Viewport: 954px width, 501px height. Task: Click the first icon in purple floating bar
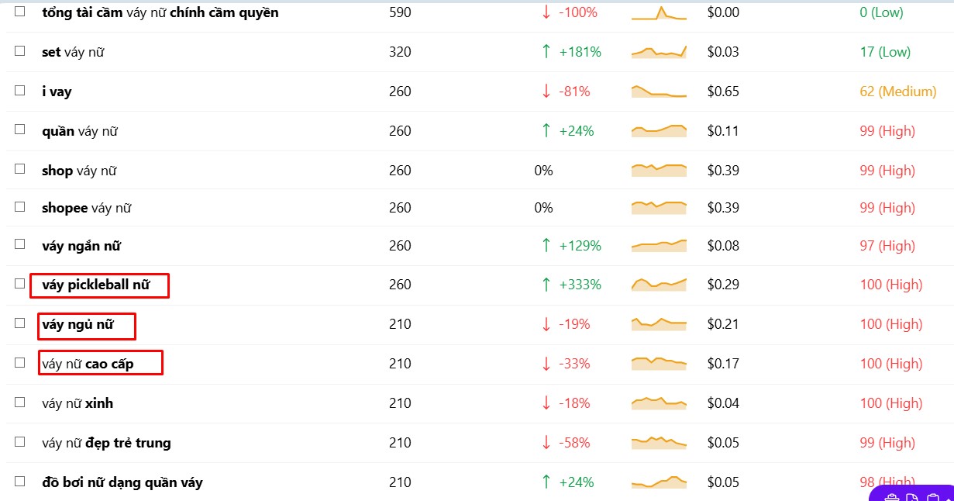pyautogui.click(x=891, y=497)
